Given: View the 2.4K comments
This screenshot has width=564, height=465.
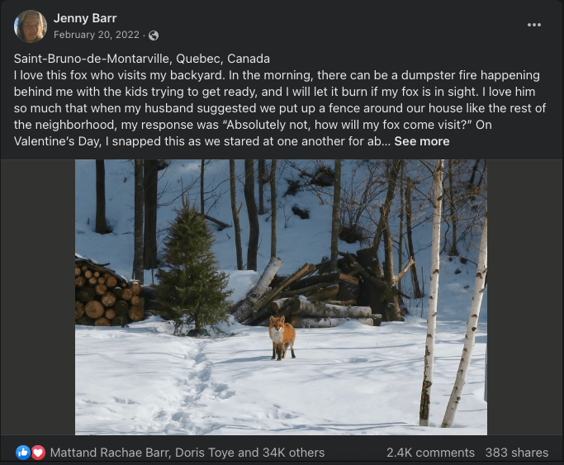Looking at the screenshot, I should coord(430,453).
